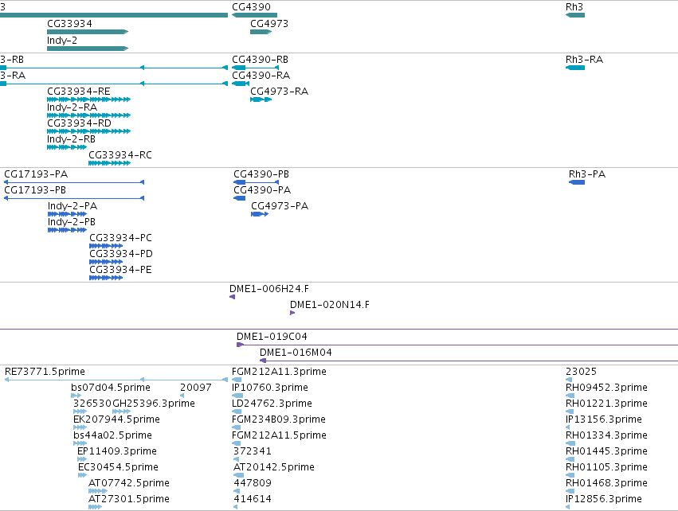The height and width of the screenshot is (511, 678).
Task: Select protein Indy-2-PA
Action: (68, 214)
